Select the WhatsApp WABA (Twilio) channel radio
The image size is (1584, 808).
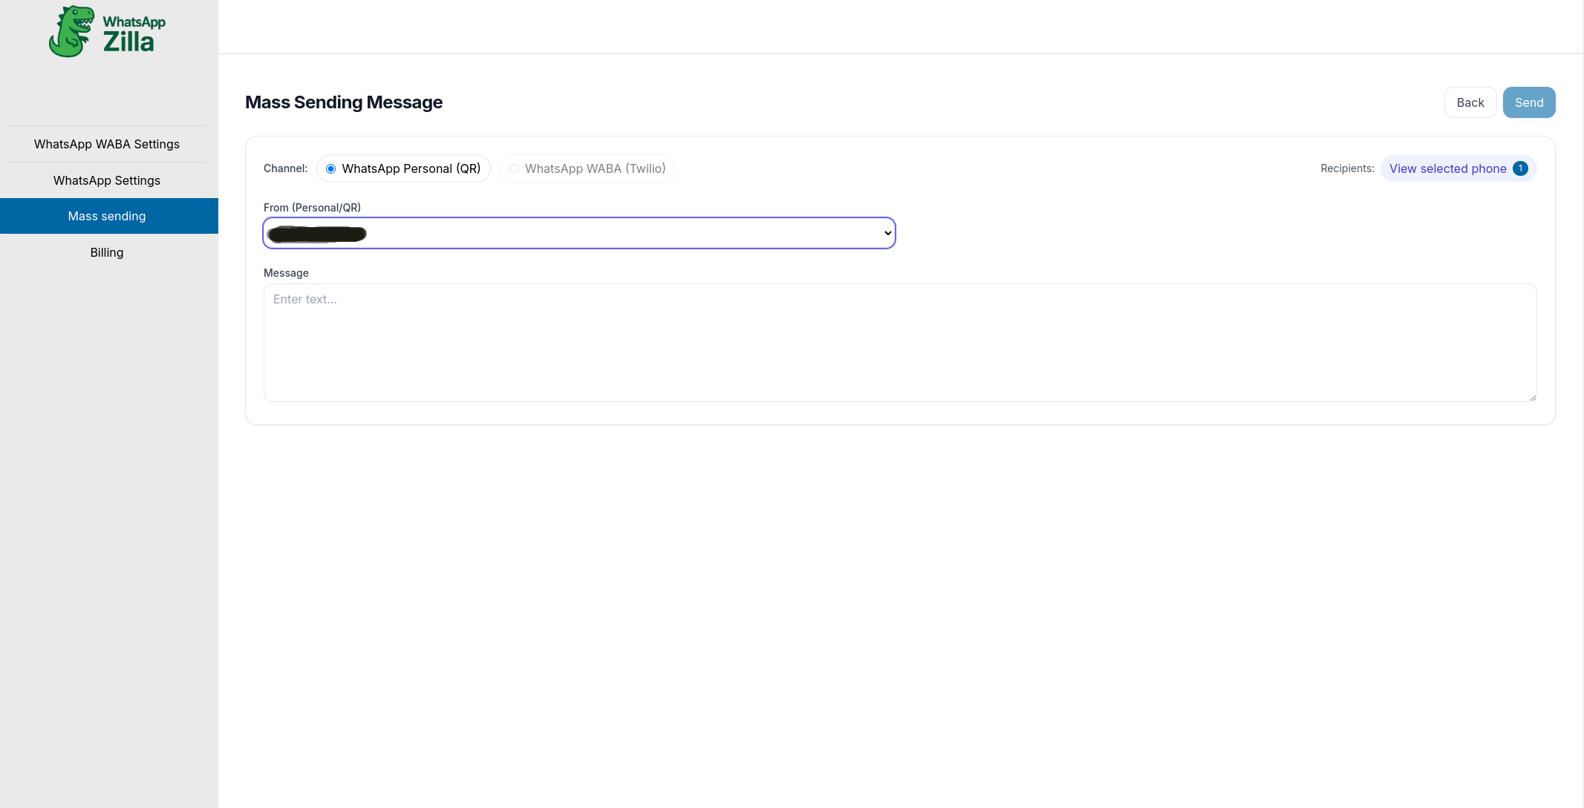(514, 169)
